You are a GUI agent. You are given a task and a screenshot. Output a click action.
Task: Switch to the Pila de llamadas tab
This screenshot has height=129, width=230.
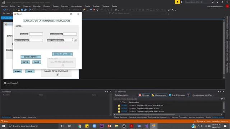point(120,117)
